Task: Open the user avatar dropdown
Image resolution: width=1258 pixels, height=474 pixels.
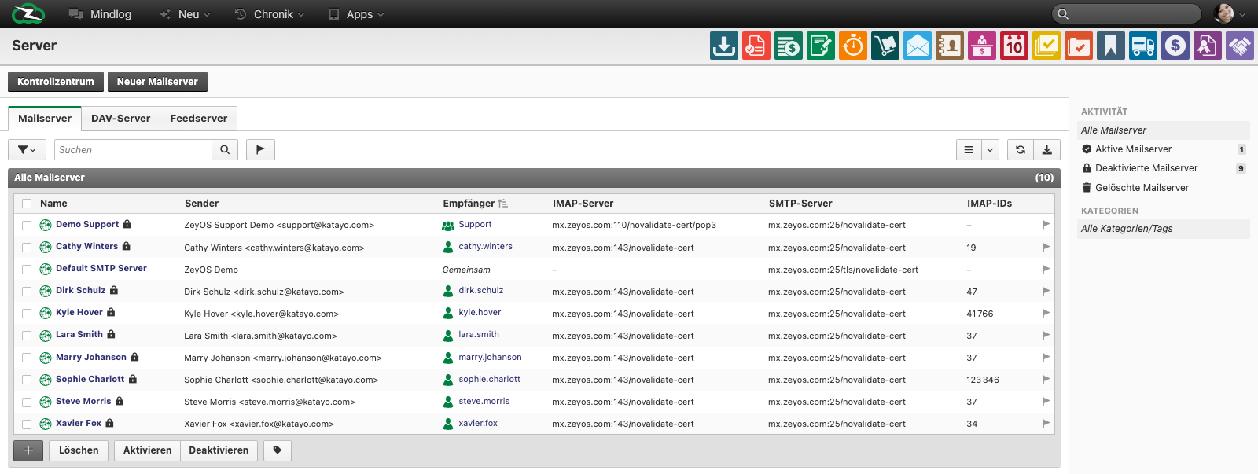Action: coord(1230,13)
